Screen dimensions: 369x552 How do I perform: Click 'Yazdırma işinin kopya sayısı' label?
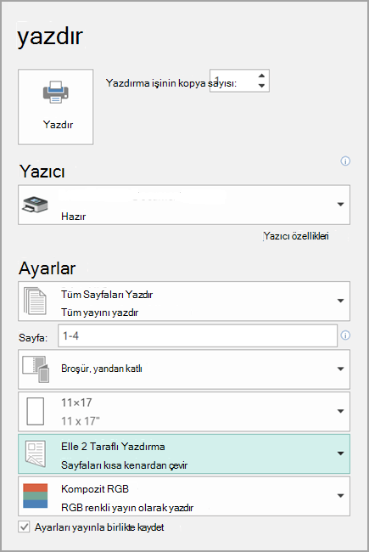tap(171, 83)
